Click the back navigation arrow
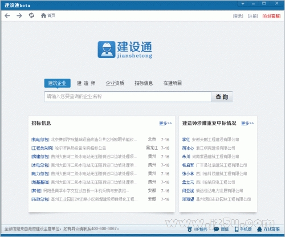This screenshot has width=285, height=237. [7, 15]
